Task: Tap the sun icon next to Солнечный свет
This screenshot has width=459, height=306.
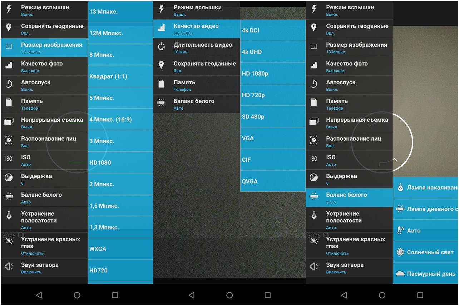Action: tap(400, 252)
